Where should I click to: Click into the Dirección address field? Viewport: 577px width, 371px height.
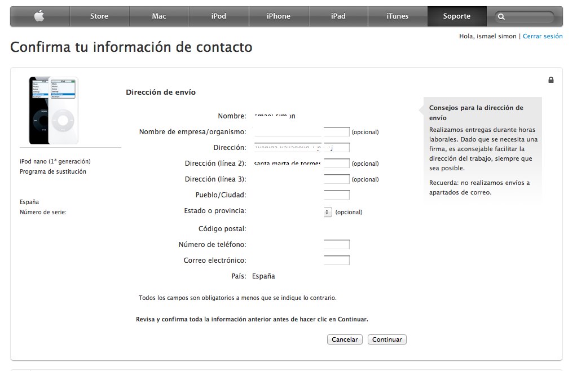click(301, 148)
